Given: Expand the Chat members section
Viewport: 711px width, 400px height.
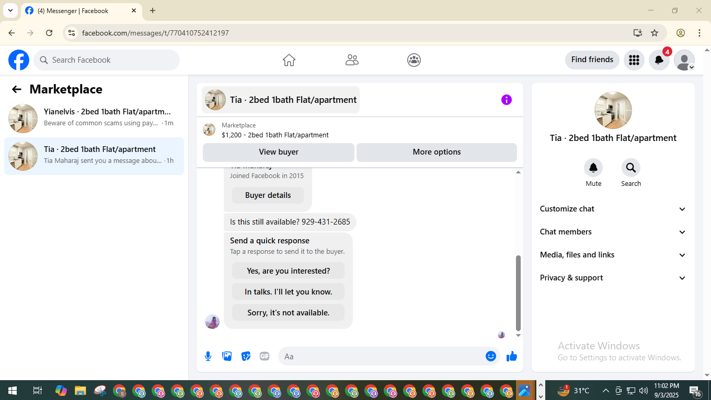Looking at the screenshot, I should pyautogui.click(x=613, y=232).
